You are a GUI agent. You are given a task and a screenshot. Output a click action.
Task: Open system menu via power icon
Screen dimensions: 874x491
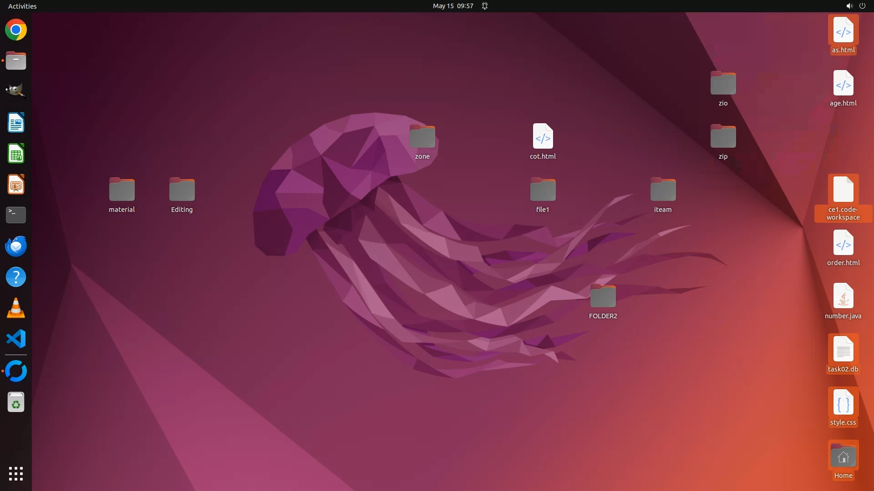pyautogui.click(x=862, y=6)
